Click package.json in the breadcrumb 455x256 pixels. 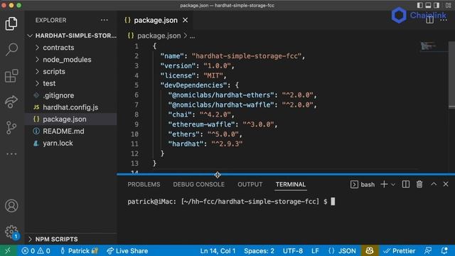[x=159, y=36]
